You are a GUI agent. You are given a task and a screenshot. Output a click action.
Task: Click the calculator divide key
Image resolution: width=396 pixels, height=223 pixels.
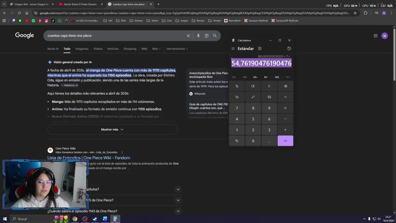click(x=285, y=97)
